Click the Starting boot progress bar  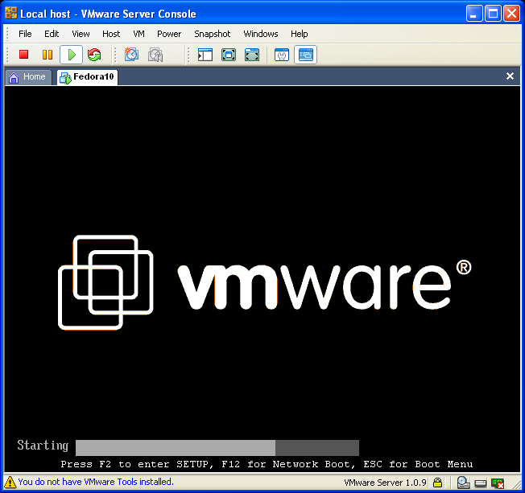point(217,448)
